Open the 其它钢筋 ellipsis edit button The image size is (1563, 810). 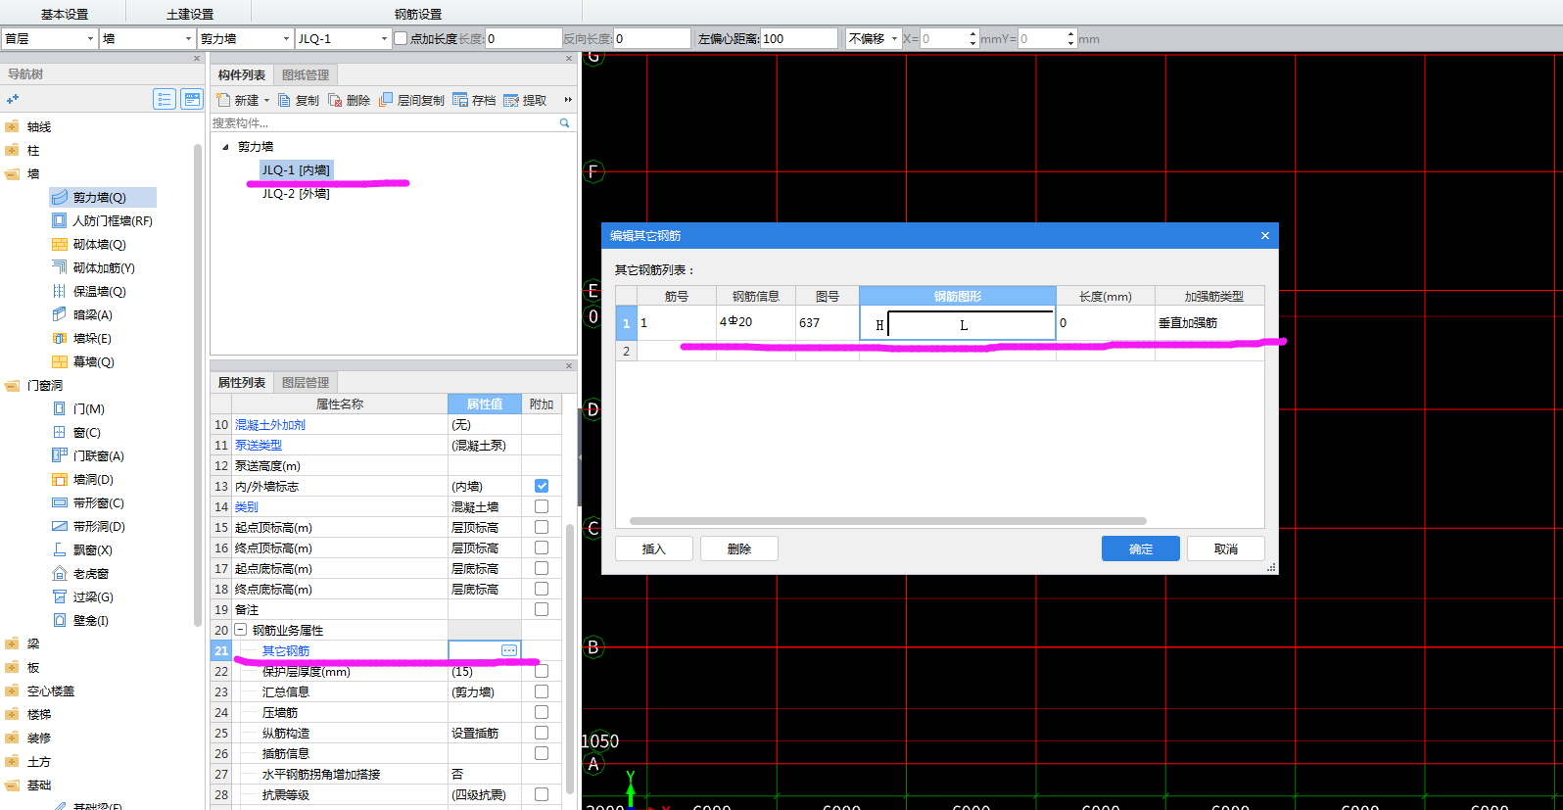coord(509,650)
